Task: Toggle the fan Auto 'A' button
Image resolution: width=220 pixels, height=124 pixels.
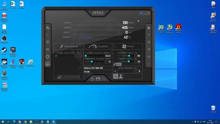Action: [115, 76]
